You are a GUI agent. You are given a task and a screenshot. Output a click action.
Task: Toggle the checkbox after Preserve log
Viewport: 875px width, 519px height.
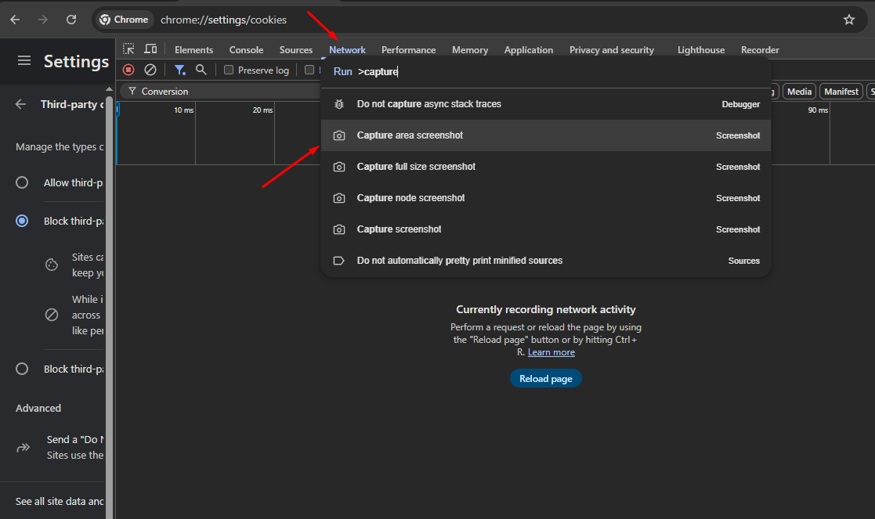tap(309, 70)
